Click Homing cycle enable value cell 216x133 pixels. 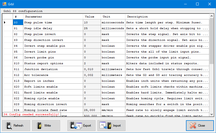click(92, 98)
